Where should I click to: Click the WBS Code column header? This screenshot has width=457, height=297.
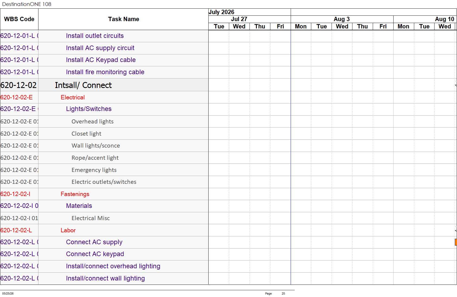[x=19, y=19]
